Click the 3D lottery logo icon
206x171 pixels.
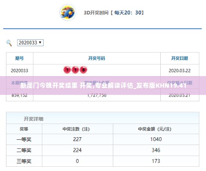click(x=68, y=12)
